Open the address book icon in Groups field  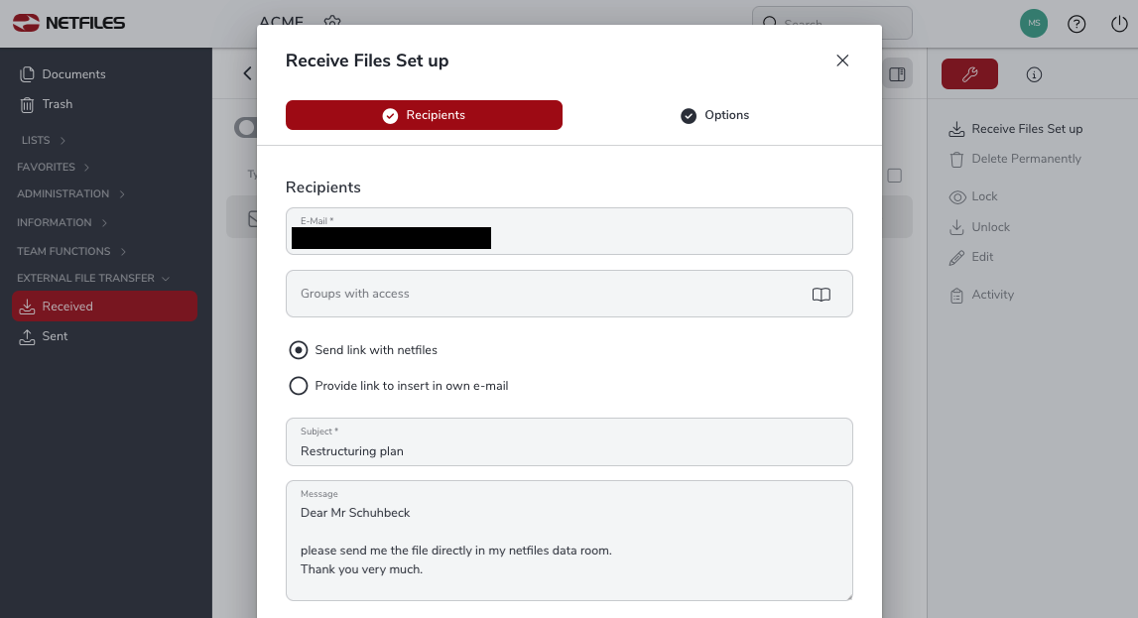pyautogui.click(x=821, y=295)
